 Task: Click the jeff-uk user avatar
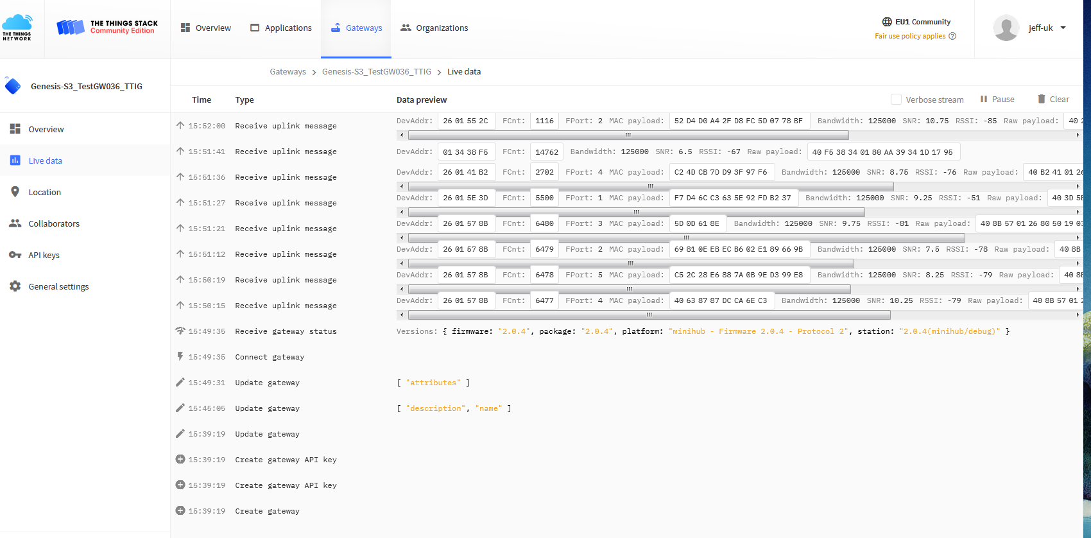1006,28
